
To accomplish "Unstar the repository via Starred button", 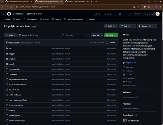I will (145, 26).
